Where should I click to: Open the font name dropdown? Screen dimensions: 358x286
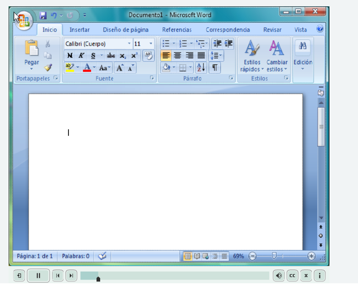coord(129,43)
